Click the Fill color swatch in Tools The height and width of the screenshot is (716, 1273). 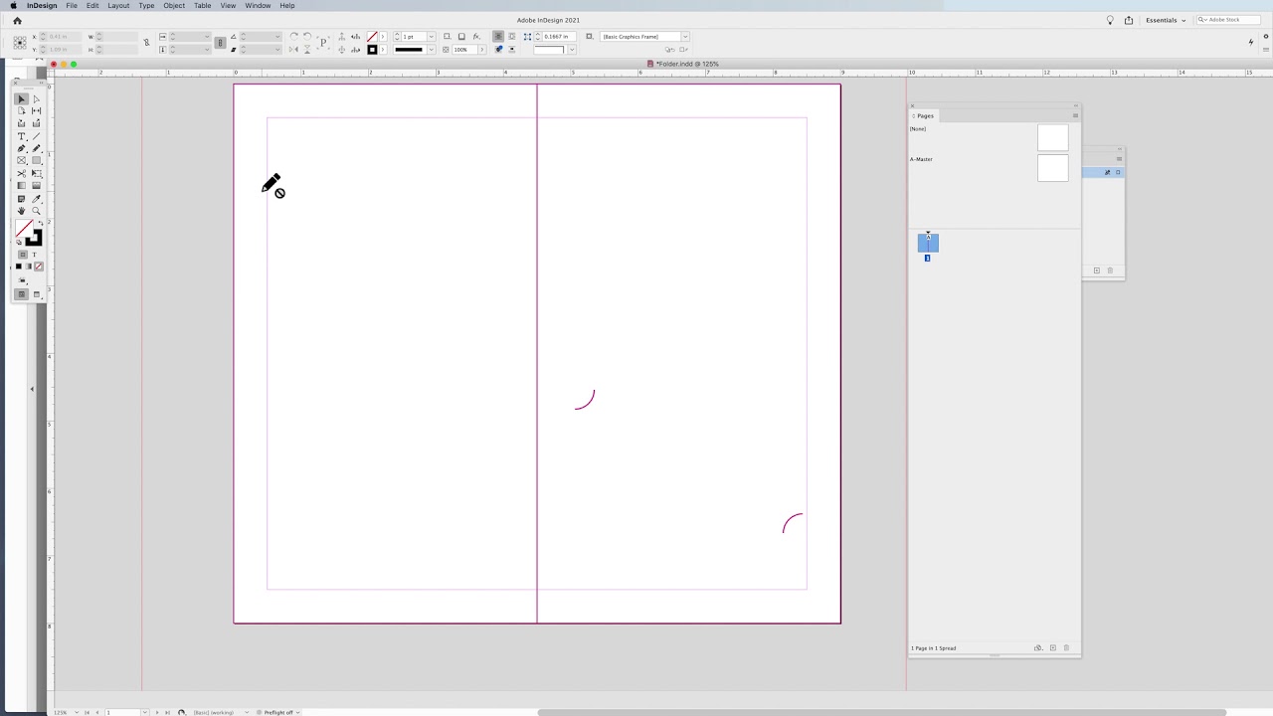[x=22, y=231]
